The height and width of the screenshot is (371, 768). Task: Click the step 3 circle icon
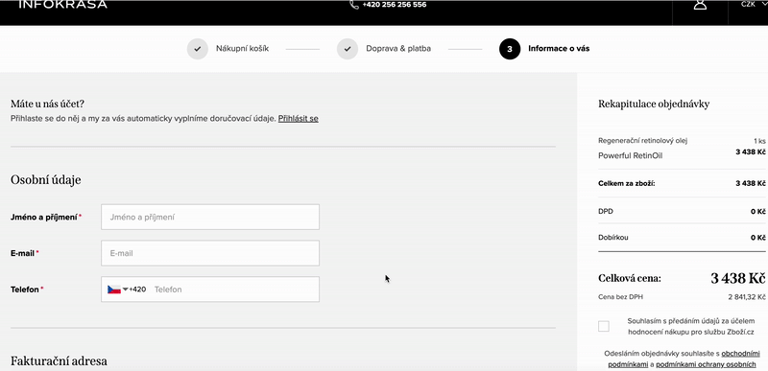tap(510, 49)
